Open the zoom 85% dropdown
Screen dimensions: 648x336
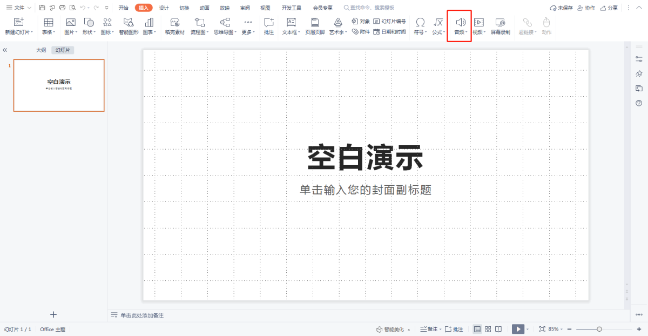point(562,329)
